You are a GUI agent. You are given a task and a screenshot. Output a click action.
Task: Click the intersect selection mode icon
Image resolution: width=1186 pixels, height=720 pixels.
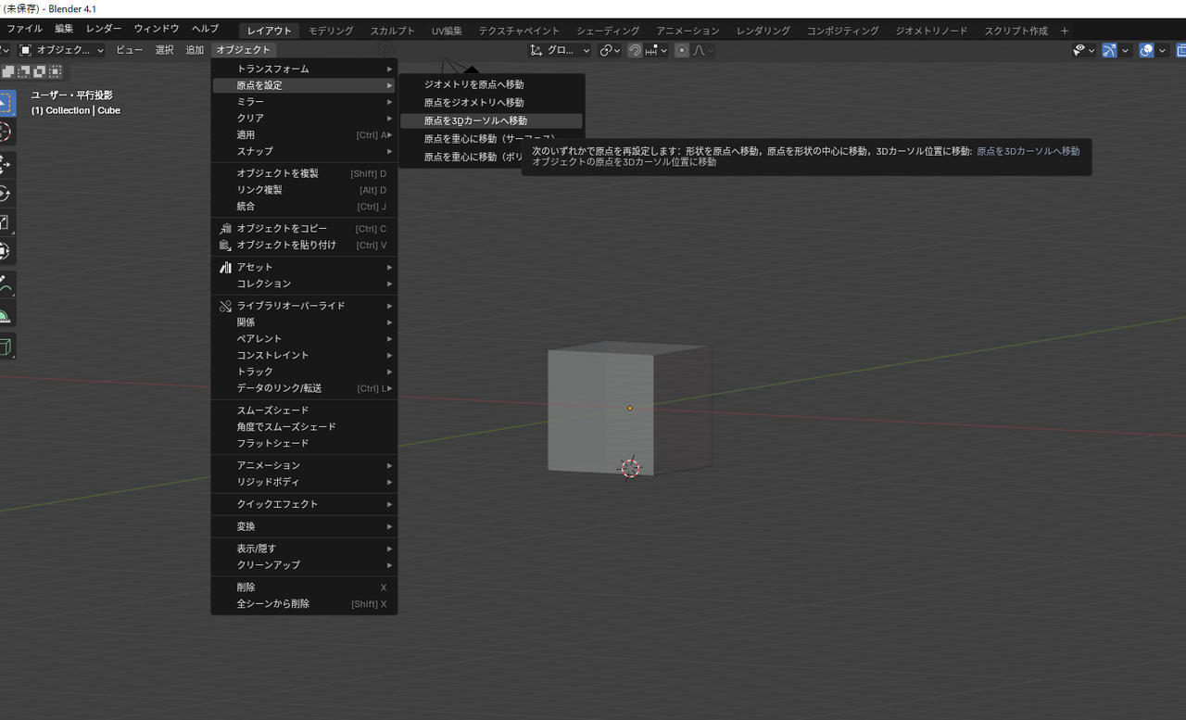click(56, 70)
